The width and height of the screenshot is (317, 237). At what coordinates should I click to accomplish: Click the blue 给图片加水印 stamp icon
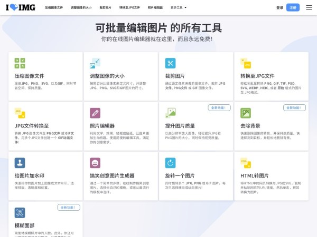click(20, 163)
